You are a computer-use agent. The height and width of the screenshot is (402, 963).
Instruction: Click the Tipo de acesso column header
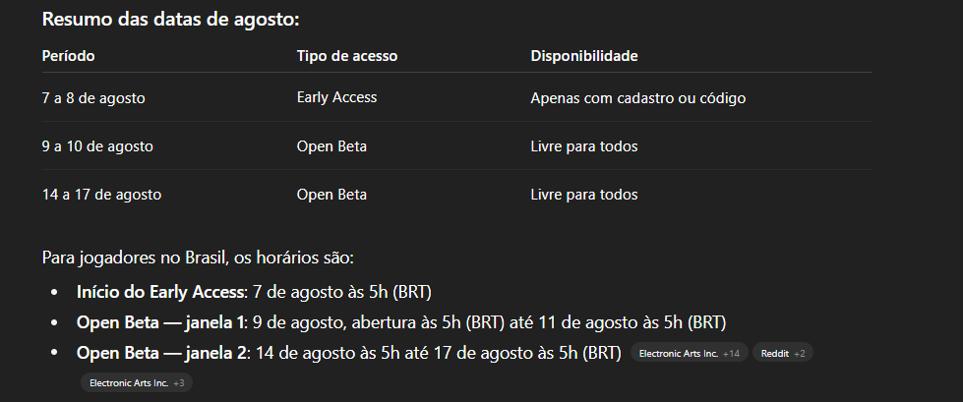coord(346,56)
